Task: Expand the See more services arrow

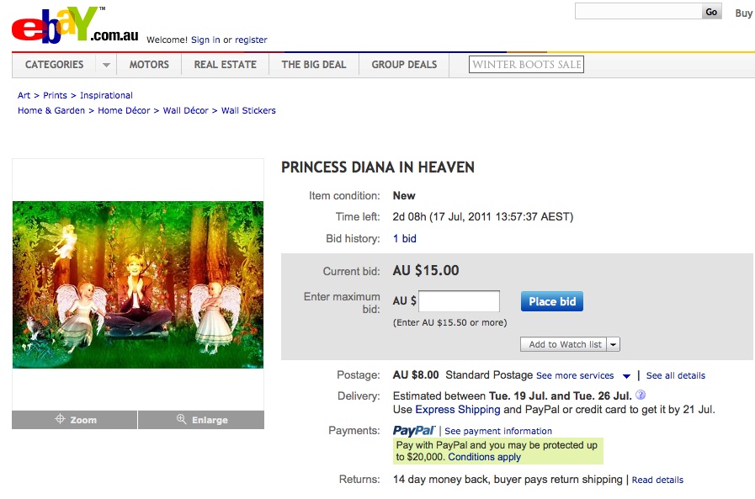Action: pos(626,376)
